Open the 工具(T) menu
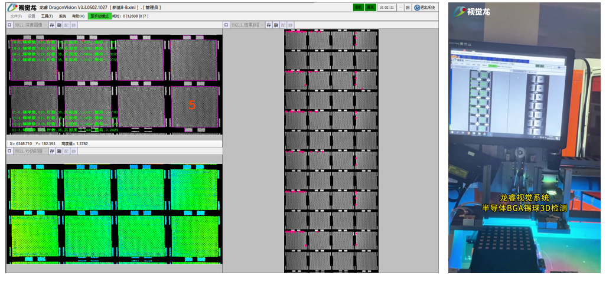 47,16
